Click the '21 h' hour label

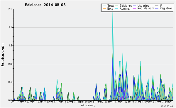pyautogui.click(x=153, y=102)
